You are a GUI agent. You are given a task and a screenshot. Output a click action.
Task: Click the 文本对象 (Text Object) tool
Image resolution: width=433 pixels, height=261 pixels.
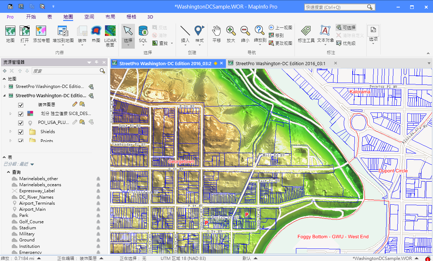pos(325,36)
